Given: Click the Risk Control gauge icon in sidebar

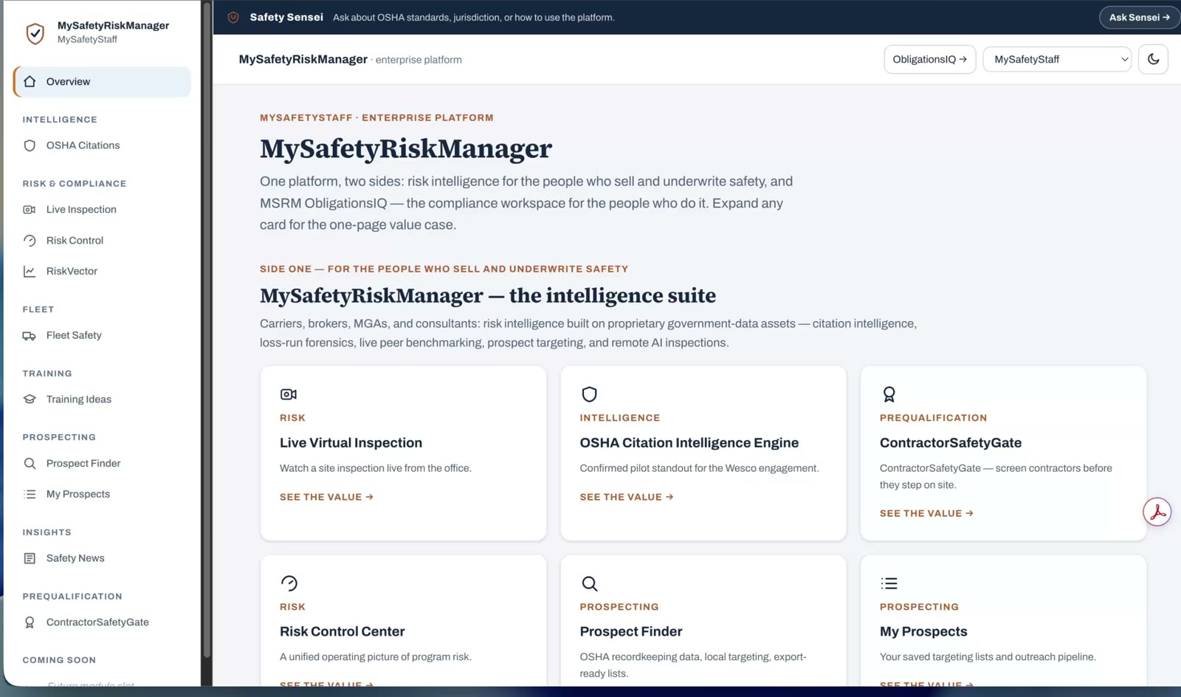Looking at the screenshot, I should coord(30,241).
